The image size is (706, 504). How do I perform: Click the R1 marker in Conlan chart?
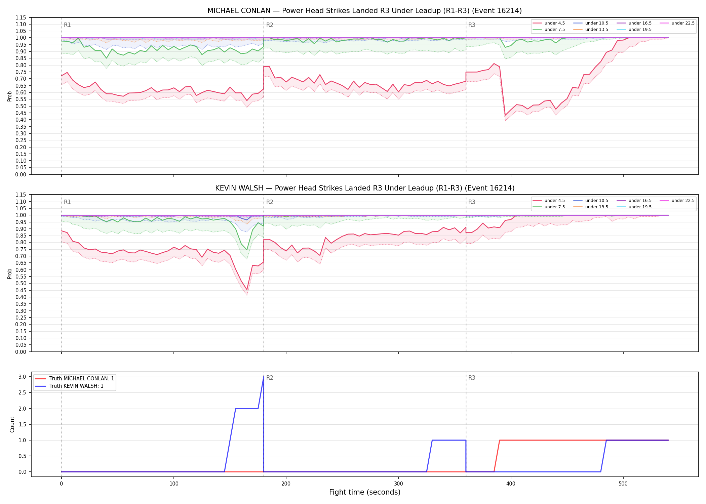[x=67, y=25]
